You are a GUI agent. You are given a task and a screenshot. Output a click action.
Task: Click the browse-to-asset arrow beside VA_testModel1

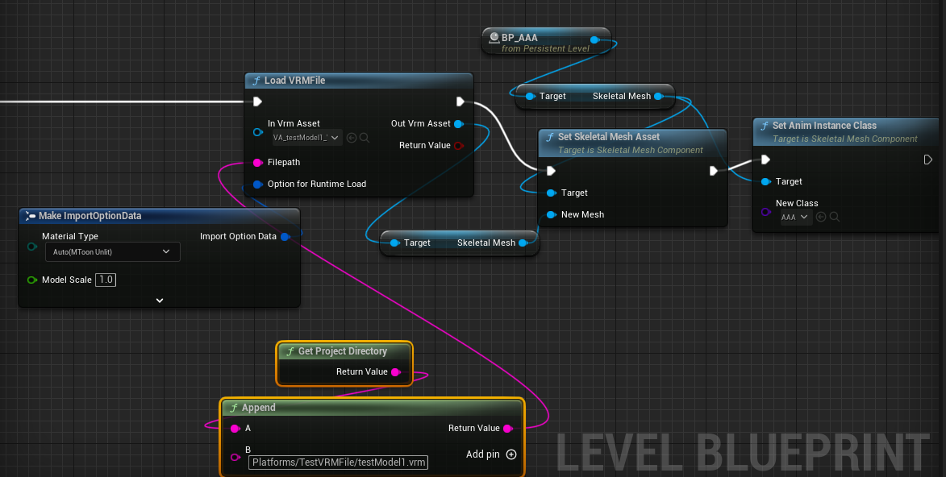click(x=351, y=138)
